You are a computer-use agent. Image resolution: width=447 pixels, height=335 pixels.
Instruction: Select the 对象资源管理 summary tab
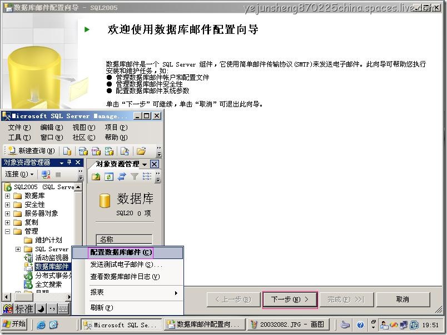[117, 164]
